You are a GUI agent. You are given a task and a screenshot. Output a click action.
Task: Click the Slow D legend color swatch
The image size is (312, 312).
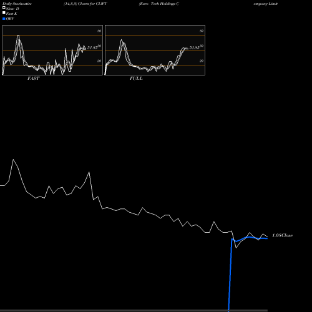click(x=4, y=7)
